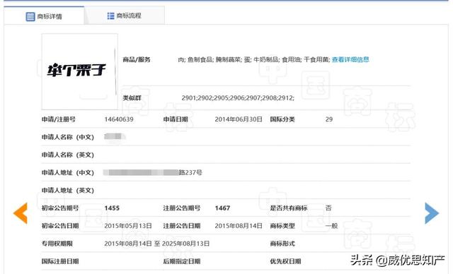
Task: Select international class value 29
Action: pyautogui.click(x=329, y=119)
